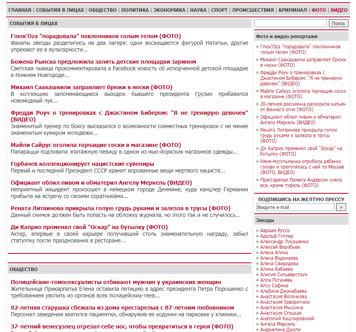Open the ГЛАВНАЯ menu item
Screen dimensions: 356x332
[20, 10]
